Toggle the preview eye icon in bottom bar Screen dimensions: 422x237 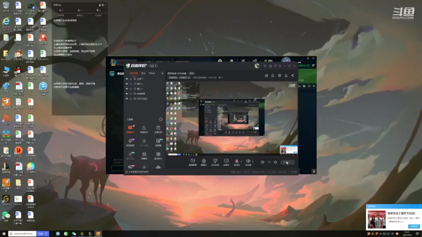click(x=269, y=162)
